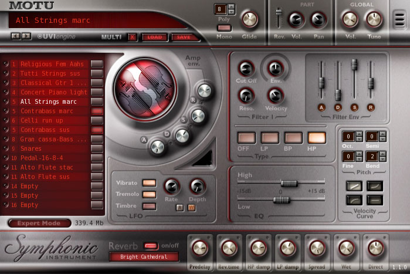
Task: Select the linear velocity curve icon
Action: (354, 187)
